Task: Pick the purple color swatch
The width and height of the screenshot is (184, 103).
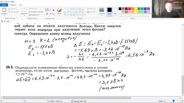Action: click(148, 9)
